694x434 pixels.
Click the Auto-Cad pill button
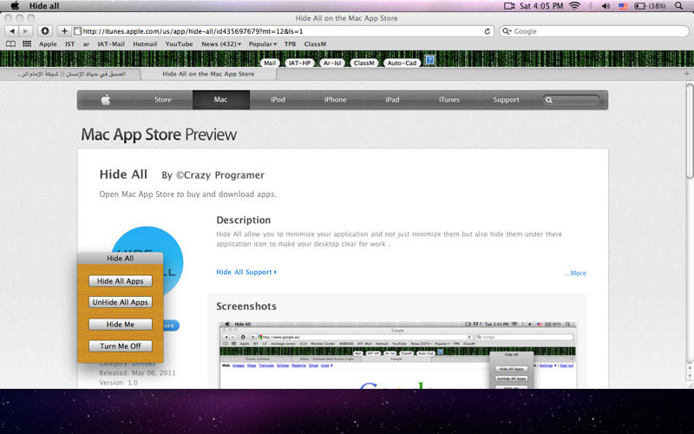[x=402, y=62]
